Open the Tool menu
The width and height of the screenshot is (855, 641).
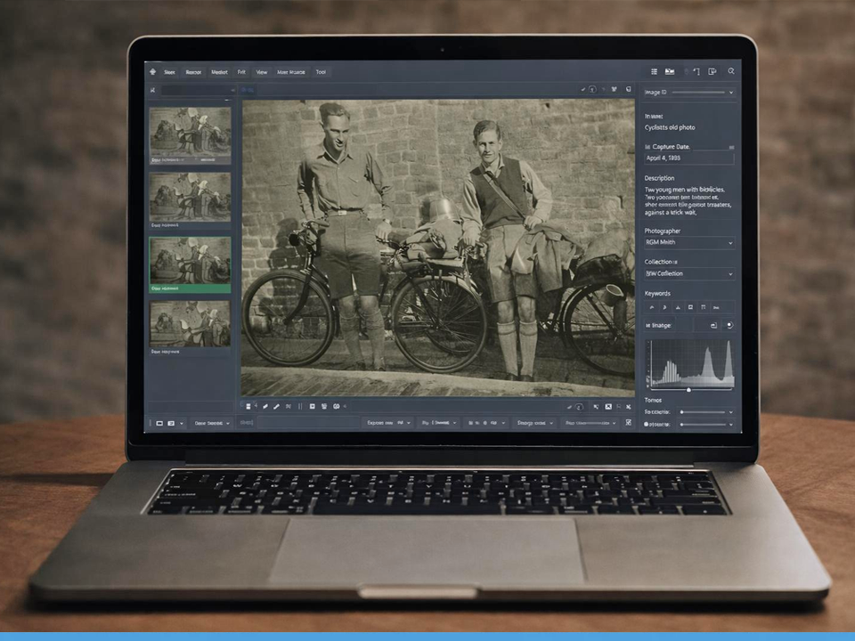tap(321, 72)
